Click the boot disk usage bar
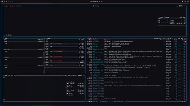Viewport: 190px width, 106px height. coord(65,66)
